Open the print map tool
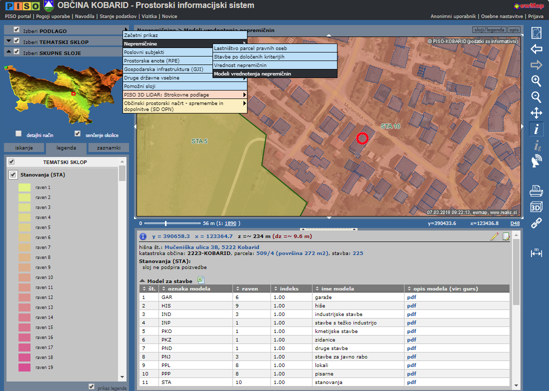Screen dimensions: 549x391 point(536,190)
